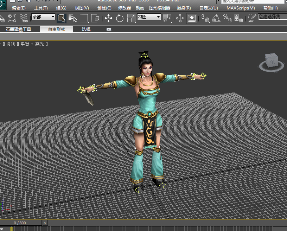Toggle Keyboard Shortcut Override button
Image resolution: width=287 pixels, height=231 pixels.
tap(192, 18)
